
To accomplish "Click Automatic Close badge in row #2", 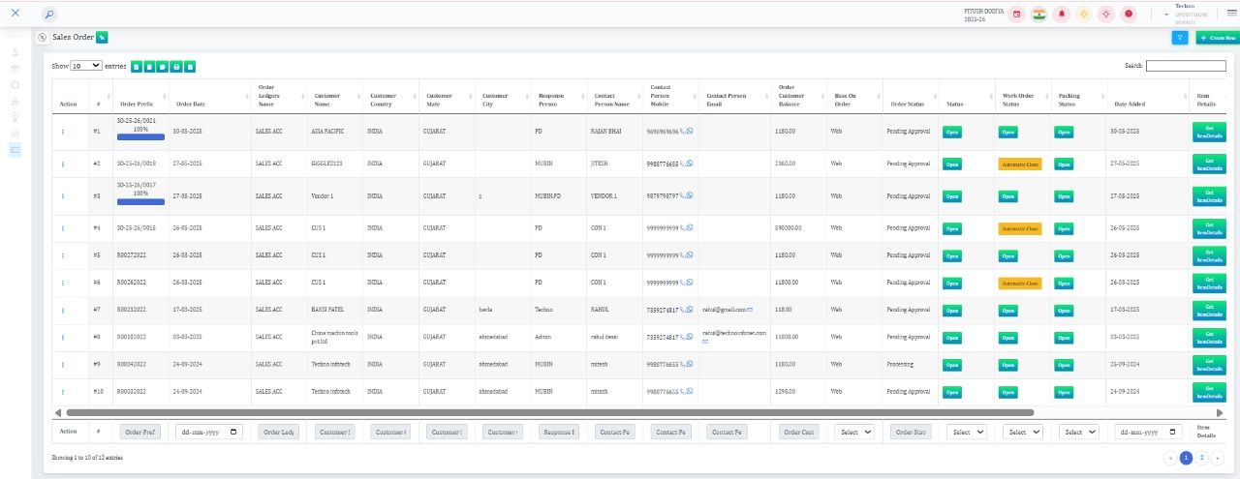I will click(1020, 164).
